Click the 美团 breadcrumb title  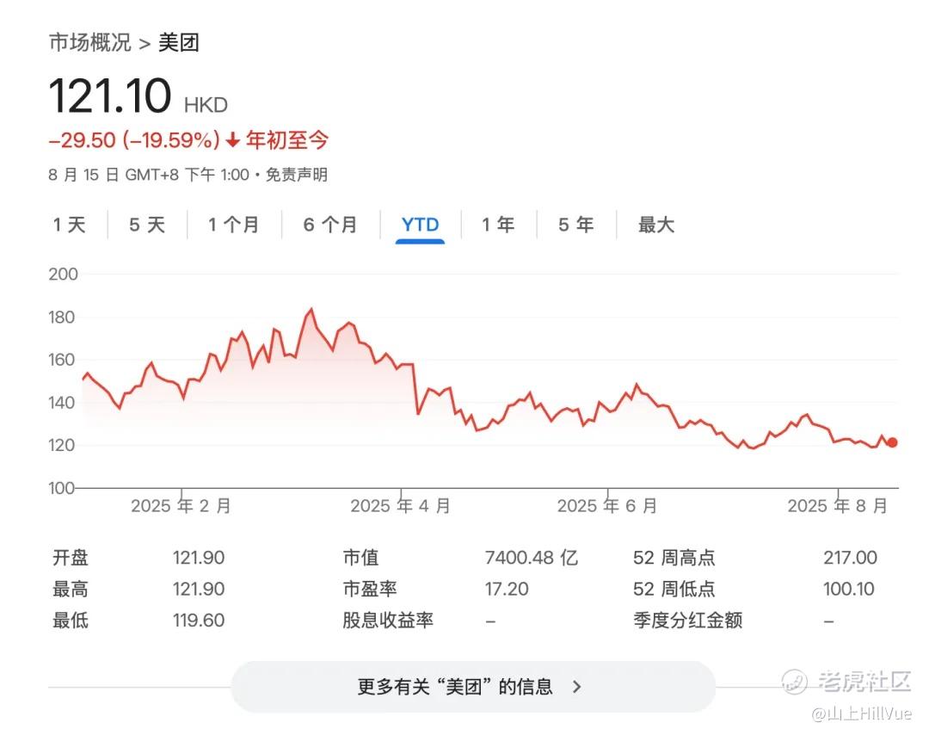[x=179, y=42]
